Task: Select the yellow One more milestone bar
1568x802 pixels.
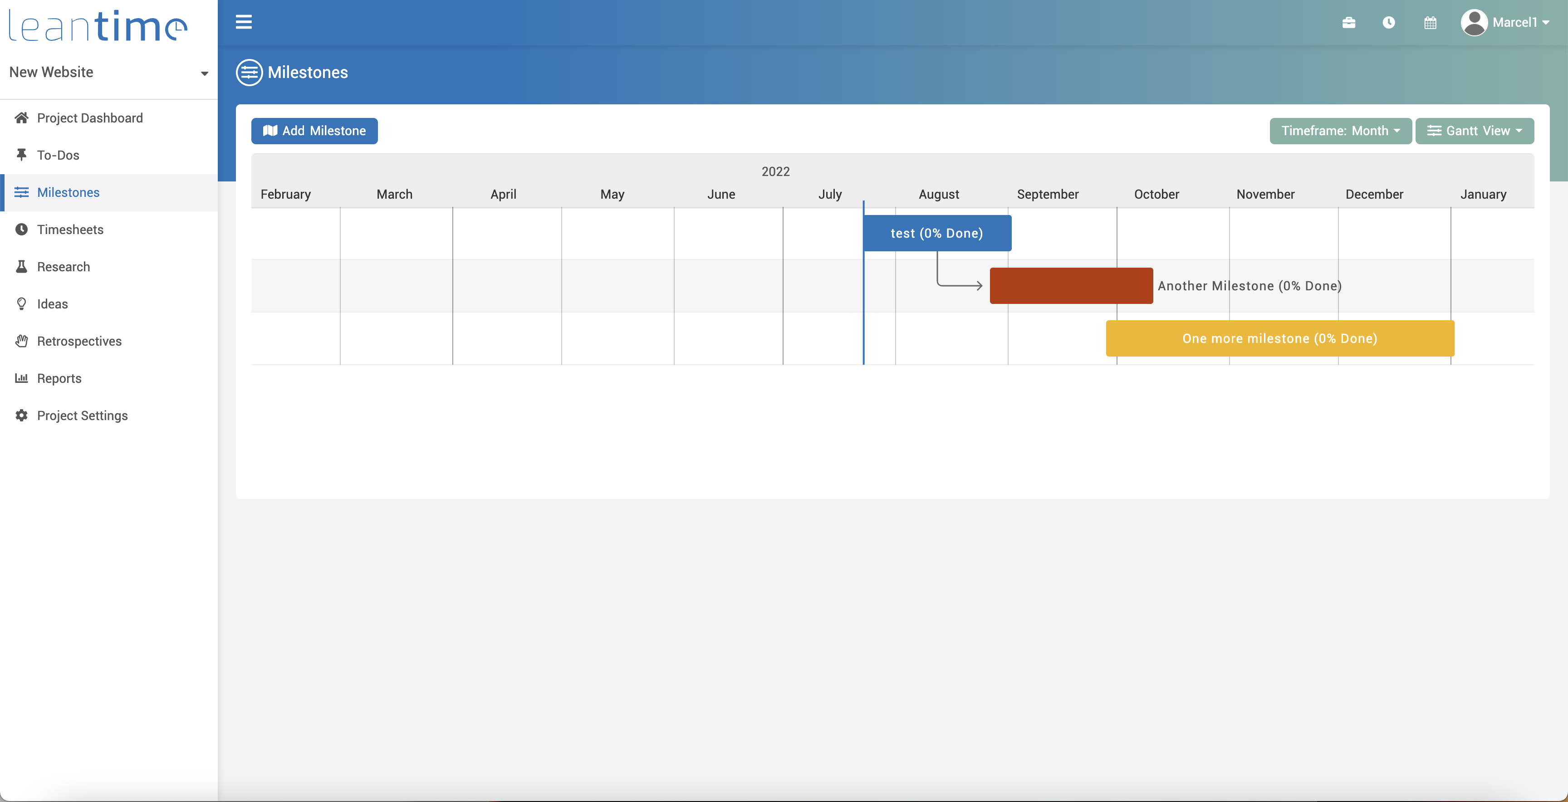Action: (x=1279, y=338)
